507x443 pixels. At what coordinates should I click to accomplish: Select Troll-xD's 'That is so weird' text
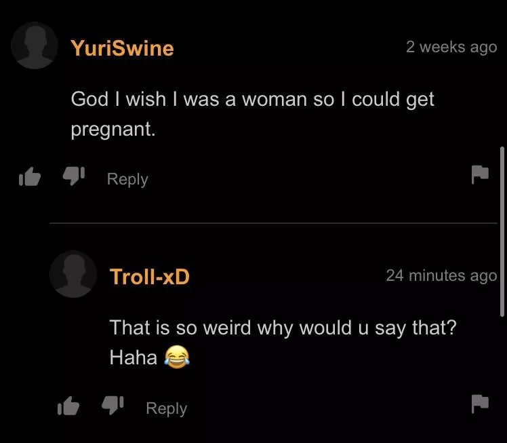[x=283, y=343]
